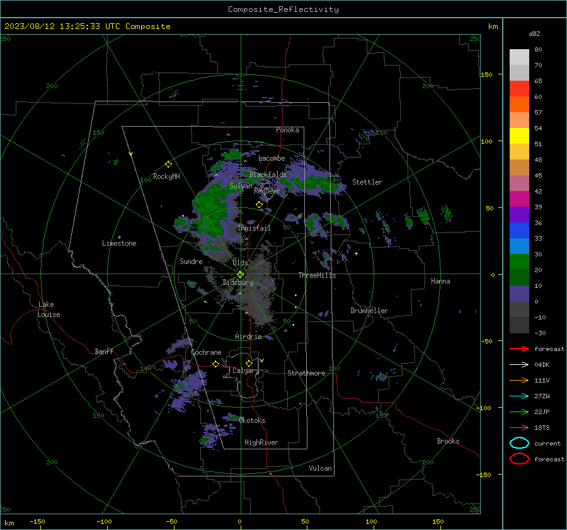This screenshot has height=530, width=567.
Task: Click the Limestone label
Action: click(119, 243)
